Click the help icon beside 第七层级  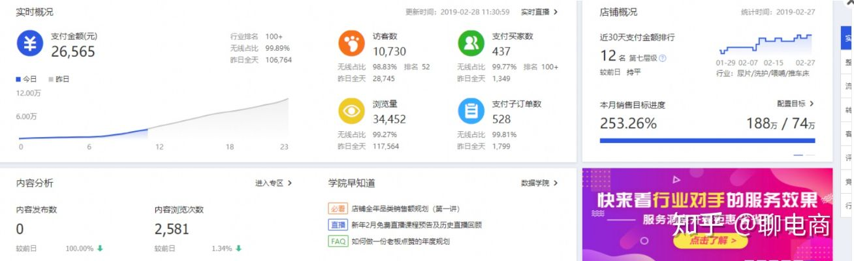point(663,58)
